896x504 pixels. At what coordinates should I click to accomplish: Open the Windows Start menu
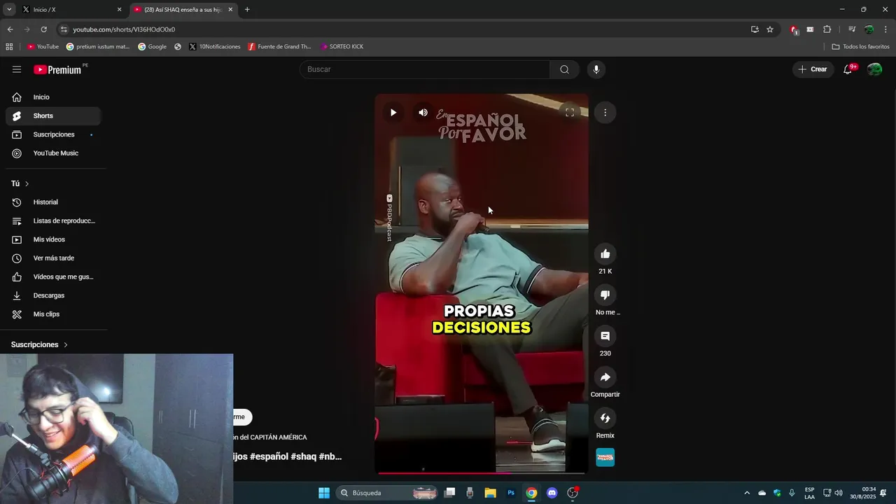click(324, 493)
